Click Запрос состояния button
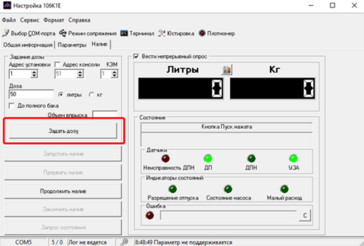The height and width of the screenshot is (246, 364). pos(63,228)
